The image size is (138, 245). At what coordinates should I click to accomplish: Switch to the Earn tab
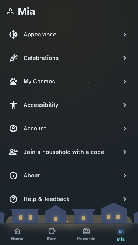(x=52, y=234)
